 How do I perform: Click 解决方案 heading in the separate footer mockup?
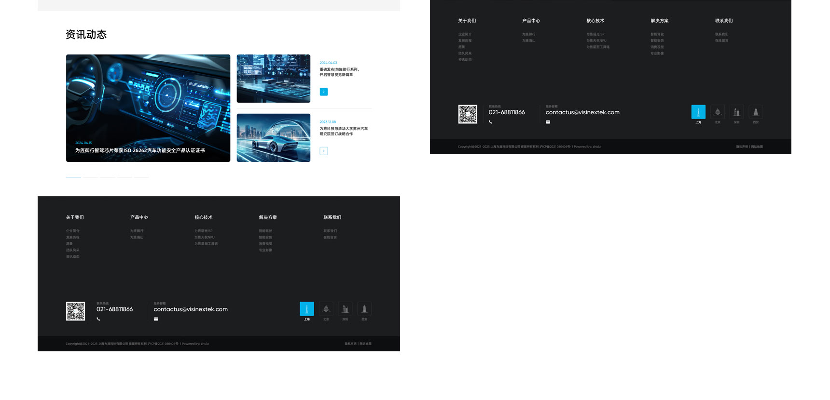point(660,21)
